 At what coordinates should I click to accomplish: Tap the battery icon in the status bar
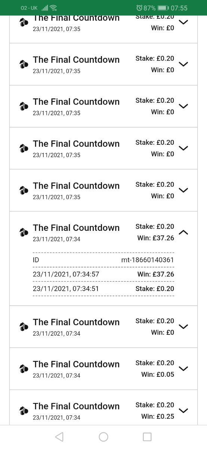pyautogui.click(x=163, y=8)
